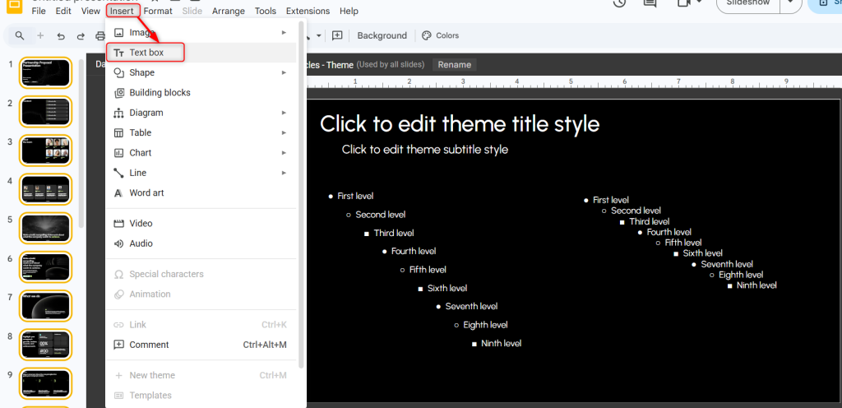
Task: Open the Format menu
Action: 158,12
